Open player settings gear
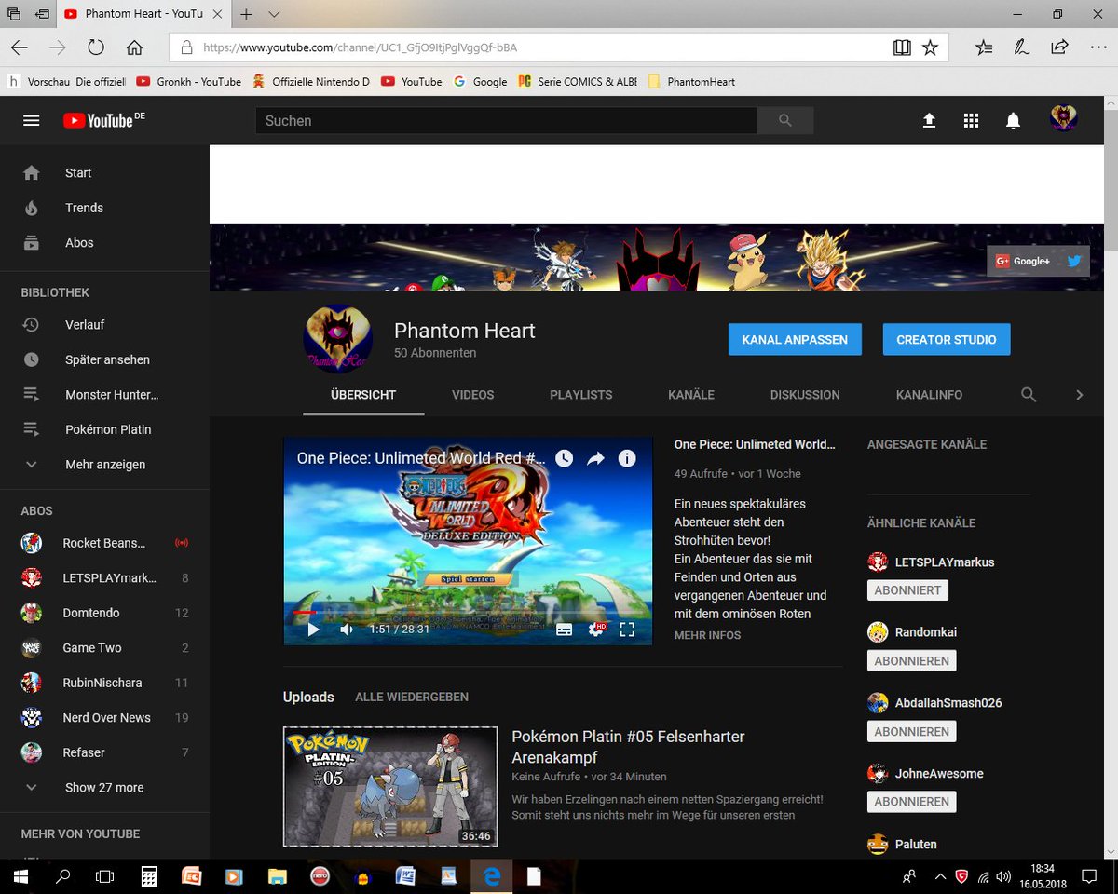Viewport: 1118px width, 894px height. (x=596, y=630)
